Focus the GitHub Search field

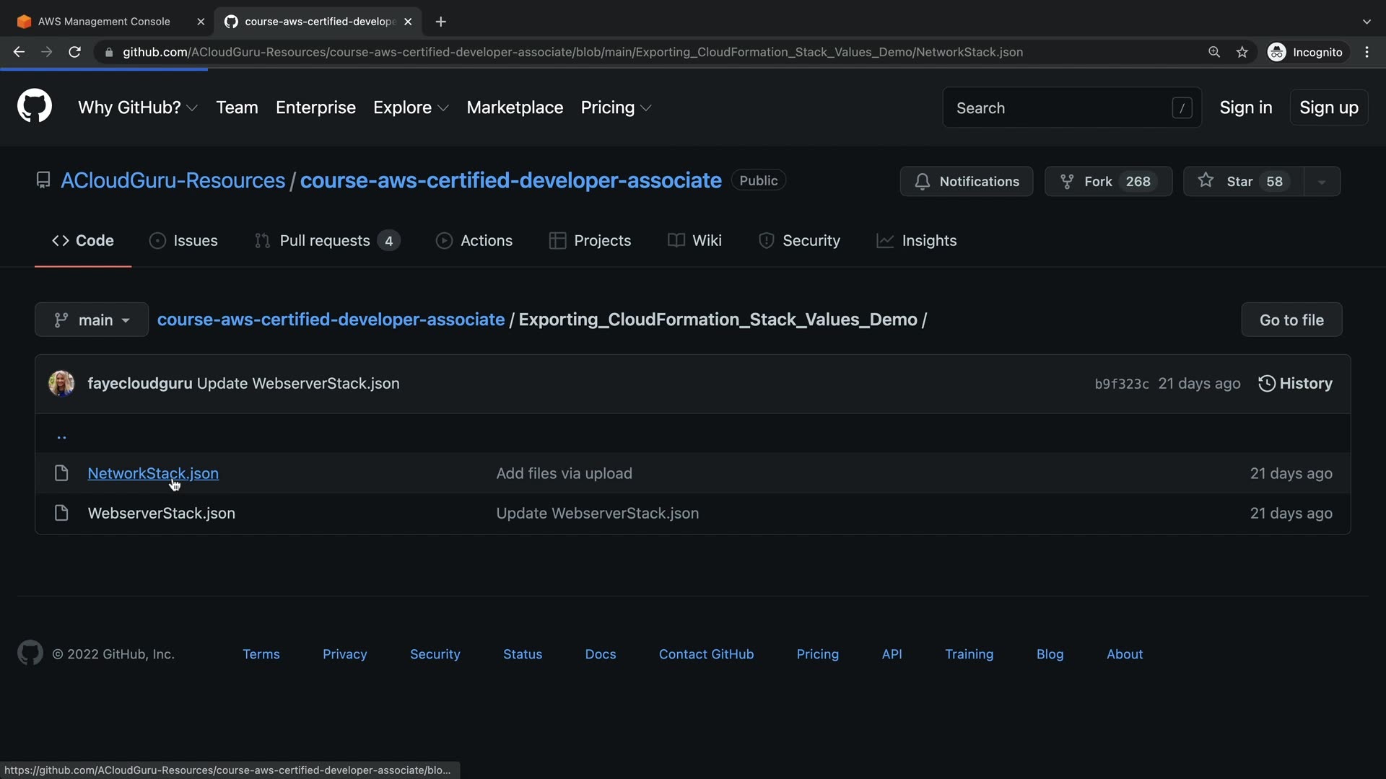click(1061, 107)
